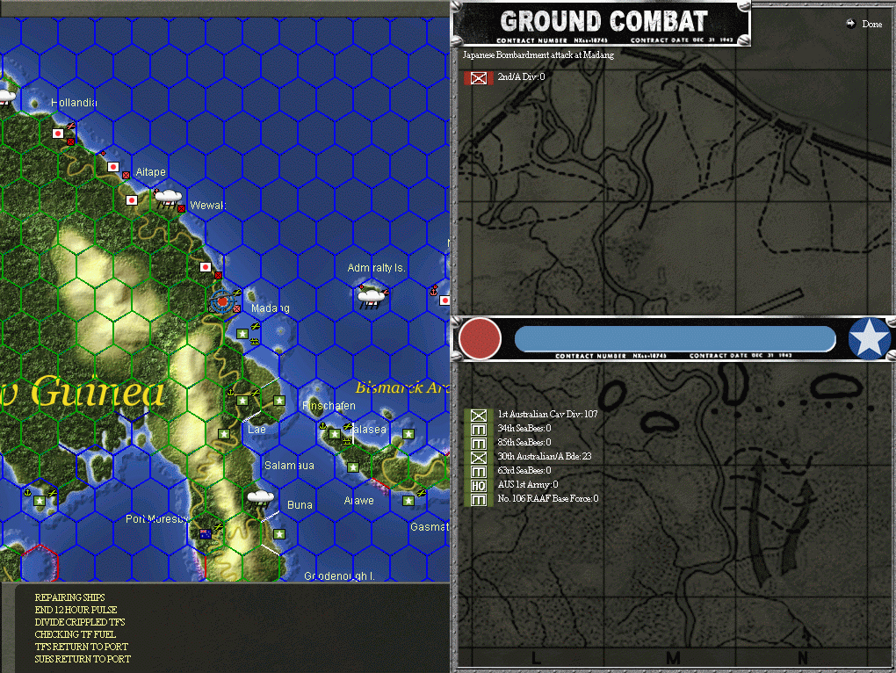The width and height of the screenshot is (896, 673).
Task: Click the Done button
Action: click(x=871, y=24)
